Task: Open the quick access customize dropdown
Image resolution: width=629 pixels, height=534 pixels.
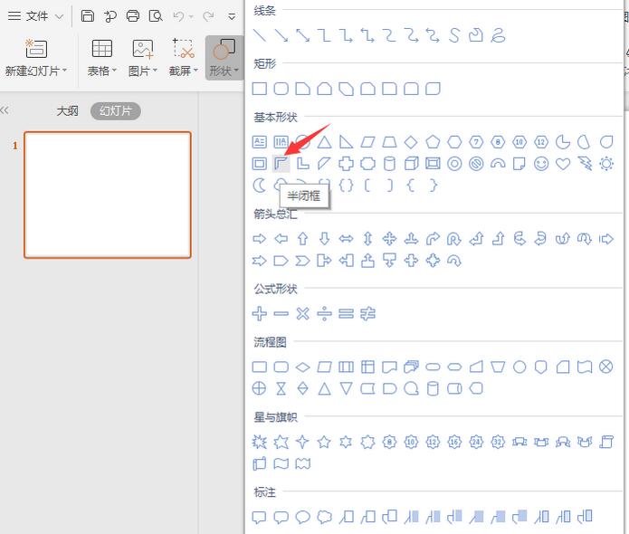Action: (232, 16)
